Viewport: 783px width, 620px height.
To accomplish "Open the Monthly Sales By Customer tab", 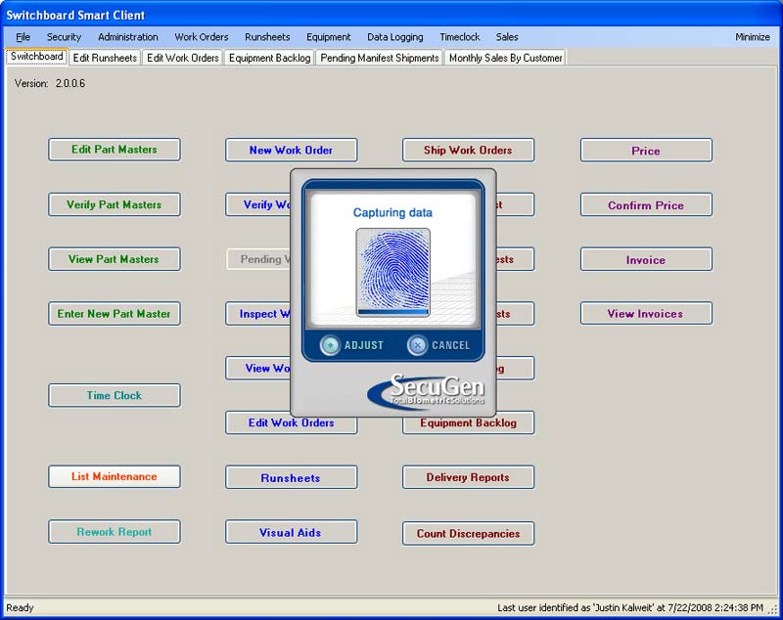I will tap(505, 58).
